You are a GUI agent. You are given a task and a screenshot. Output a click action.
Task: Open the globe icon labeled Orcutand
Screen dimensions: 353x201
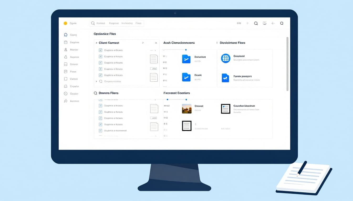coord(225,58)
